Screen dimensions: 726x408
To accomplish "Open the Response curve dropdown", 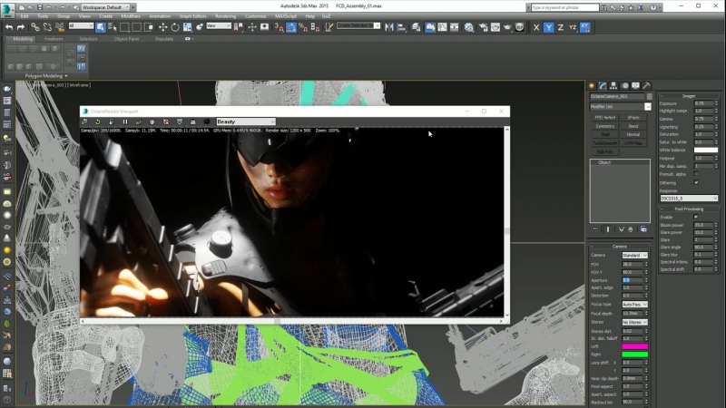I will pyautogui.click(x=689, y=199).
